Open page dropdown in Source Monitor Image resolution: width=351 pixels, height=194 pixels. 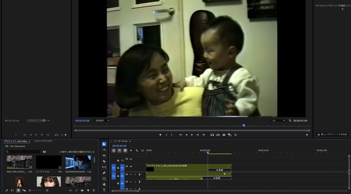[x=35, y=121]
